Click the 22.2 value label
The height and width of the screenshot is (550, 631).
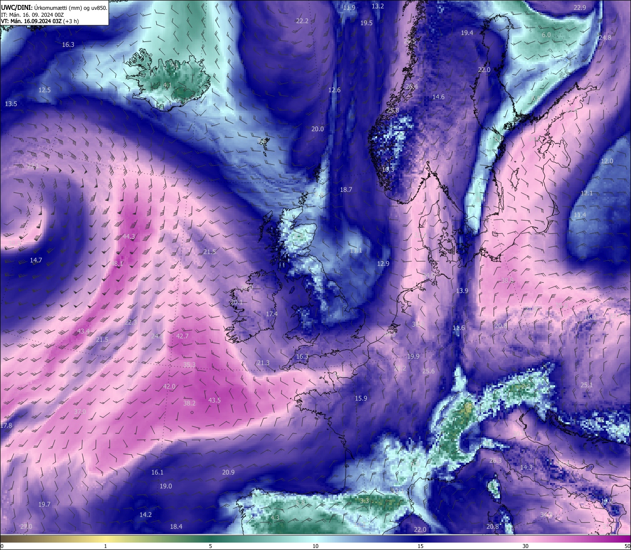(302, 21)
